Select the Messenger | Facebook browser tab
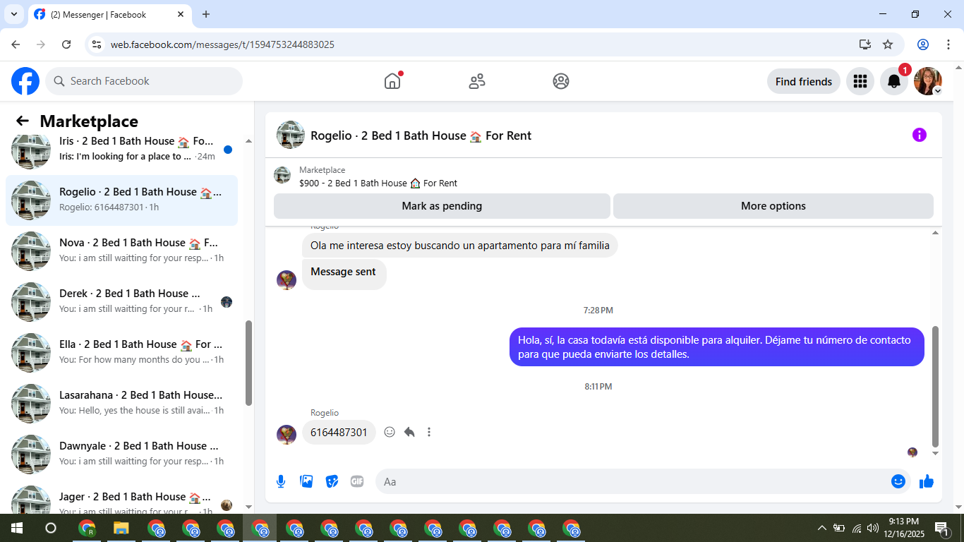The height and width of the screenshot is (542, 964). point(109,14)
